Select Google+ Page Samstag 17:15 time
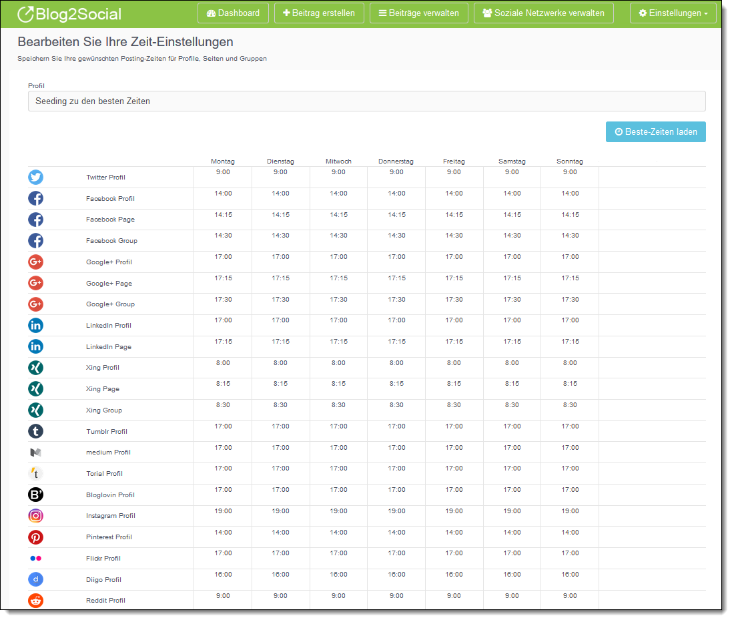 [512, 278]
